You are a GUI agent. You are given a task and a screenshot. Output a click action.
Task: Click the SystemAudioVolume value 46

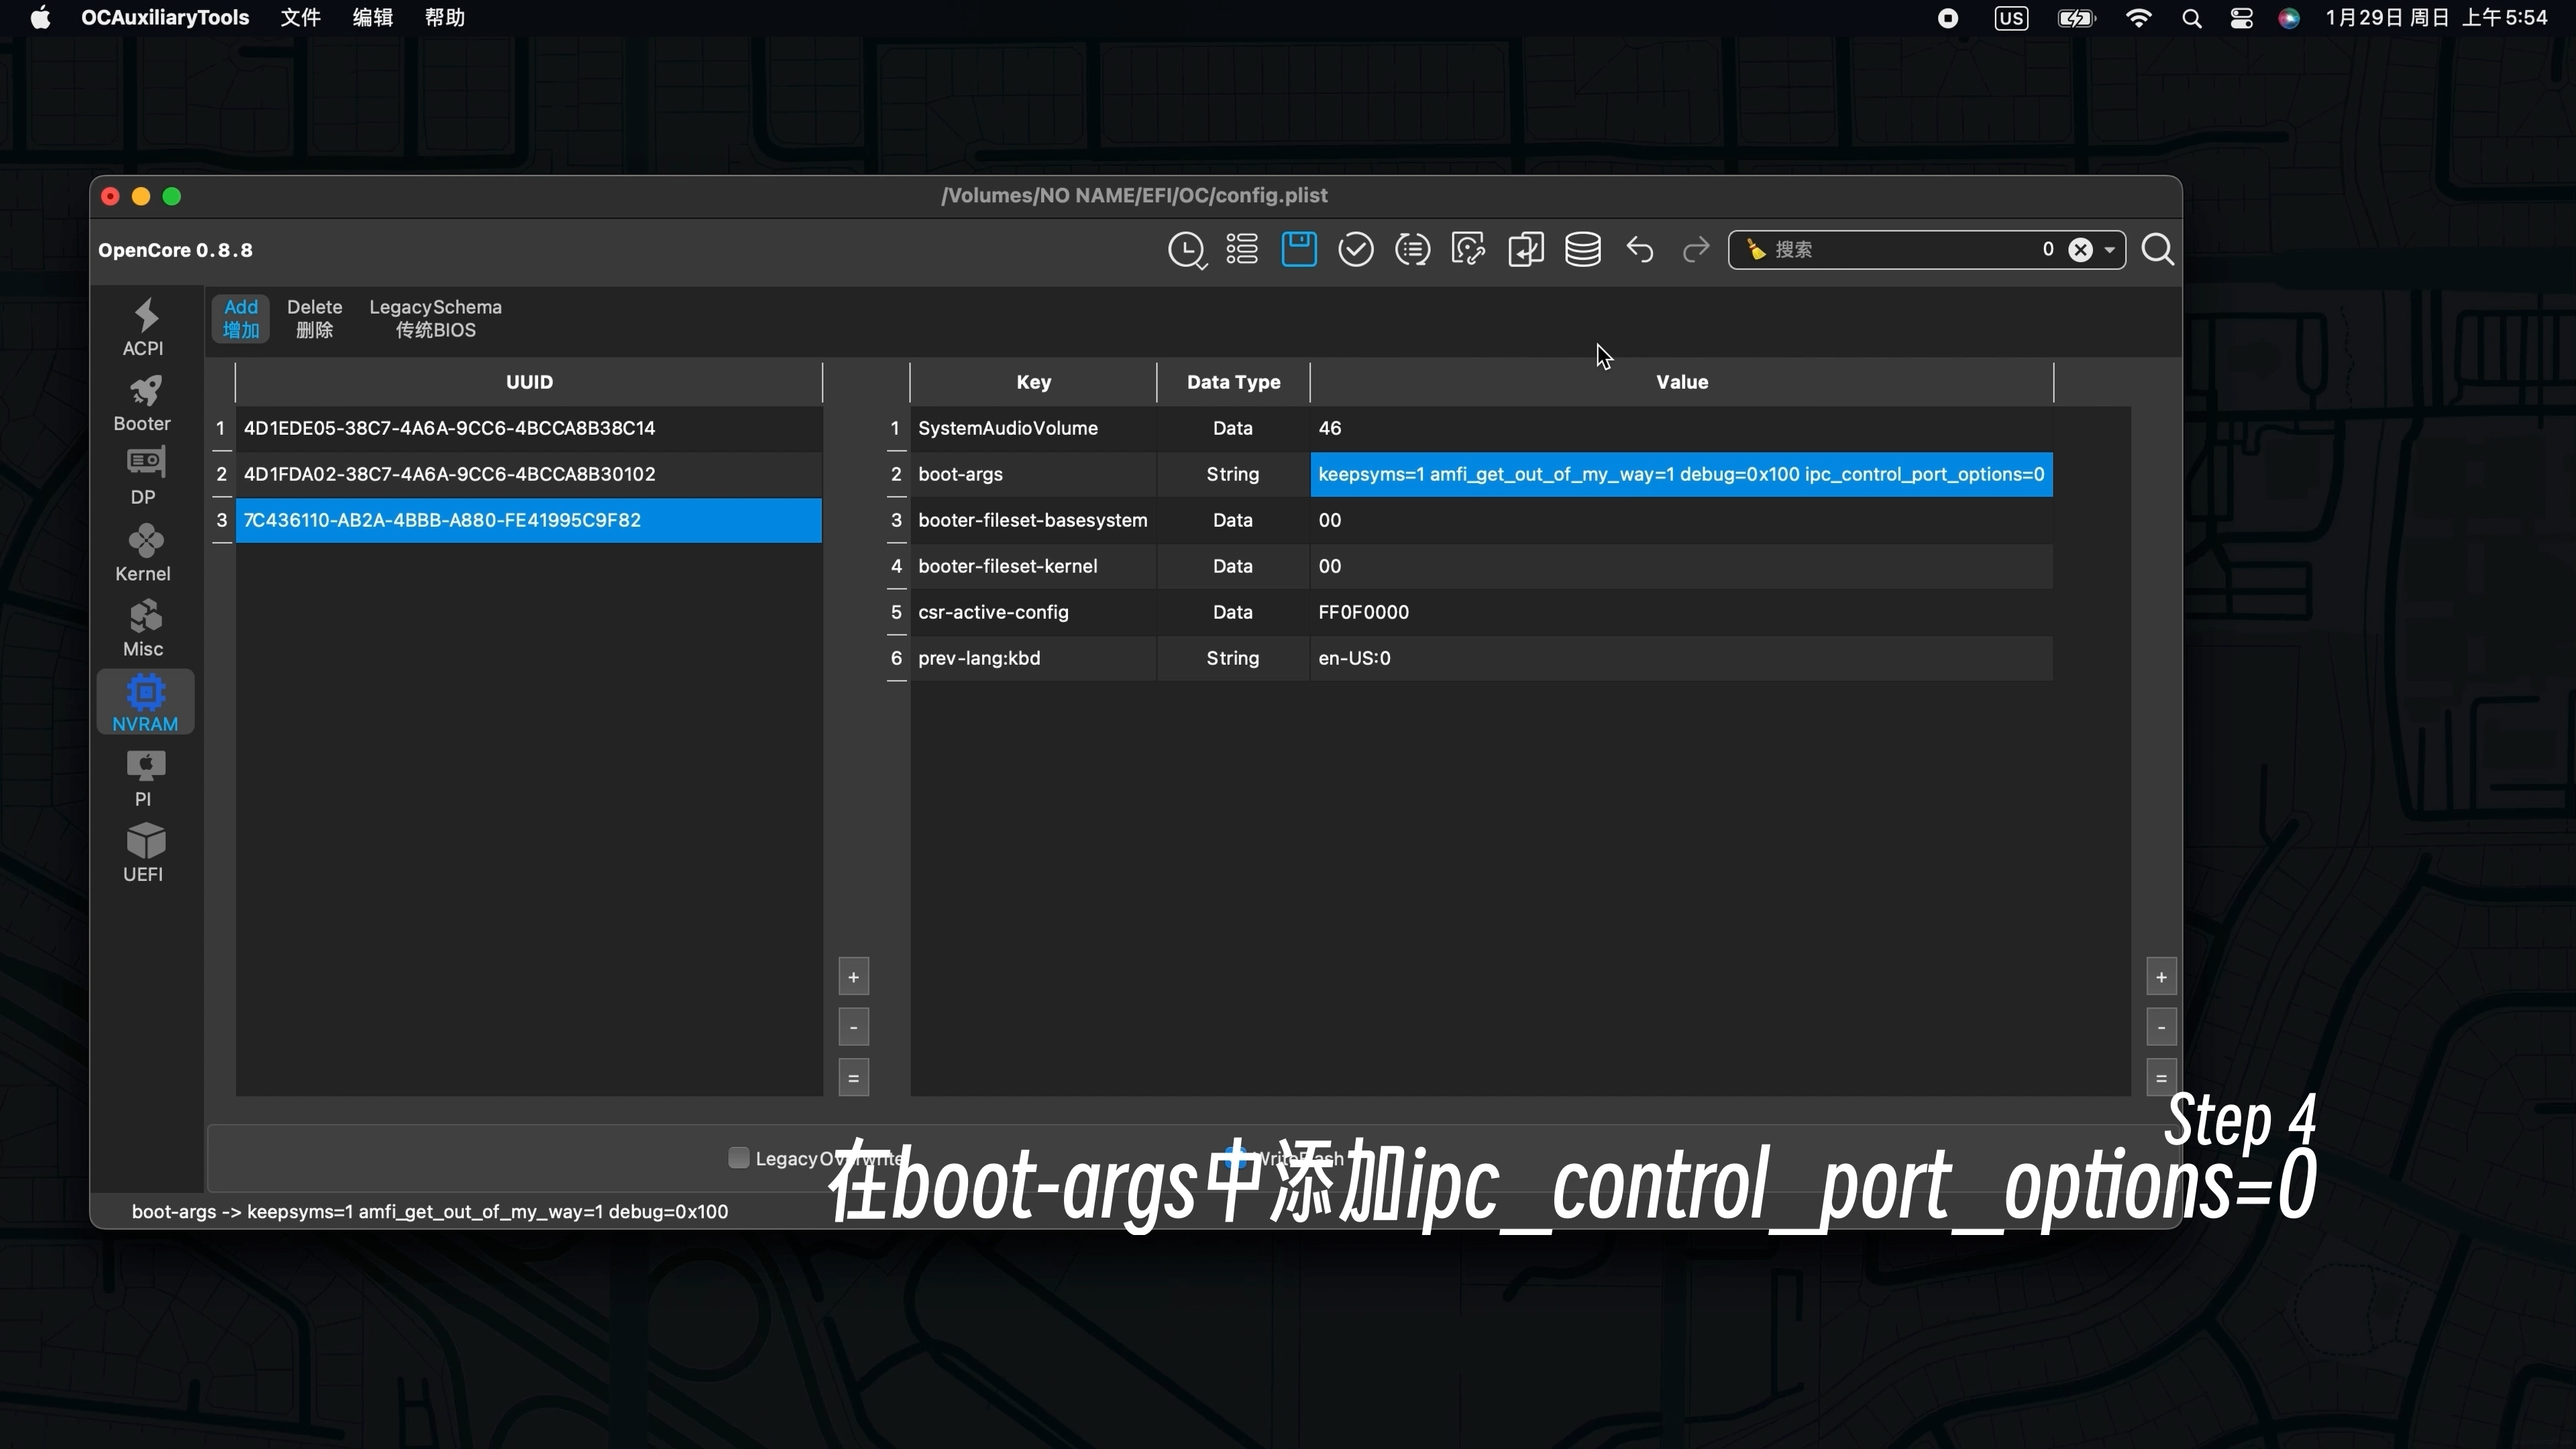pyautogui.click(x=1681, y=428)
